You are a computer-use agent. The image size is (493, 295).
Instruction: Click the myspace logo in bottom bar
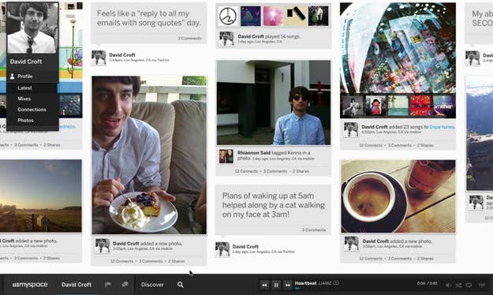(30, 285)
